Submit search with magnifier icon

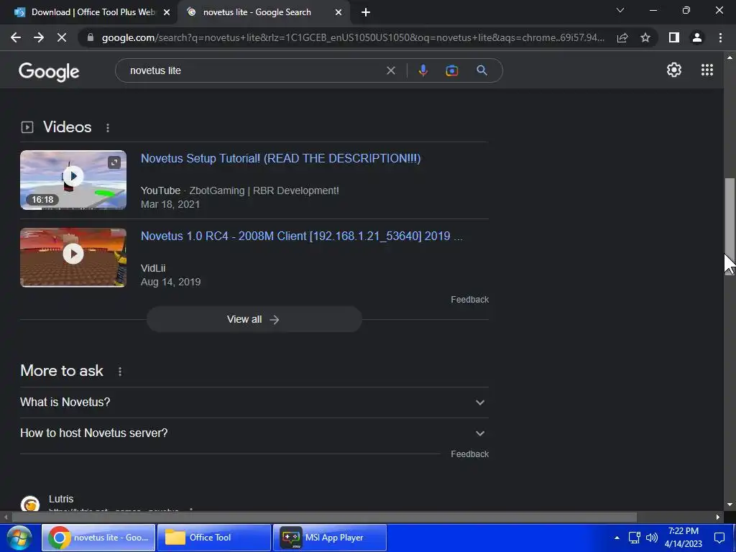tap(482, 70)
